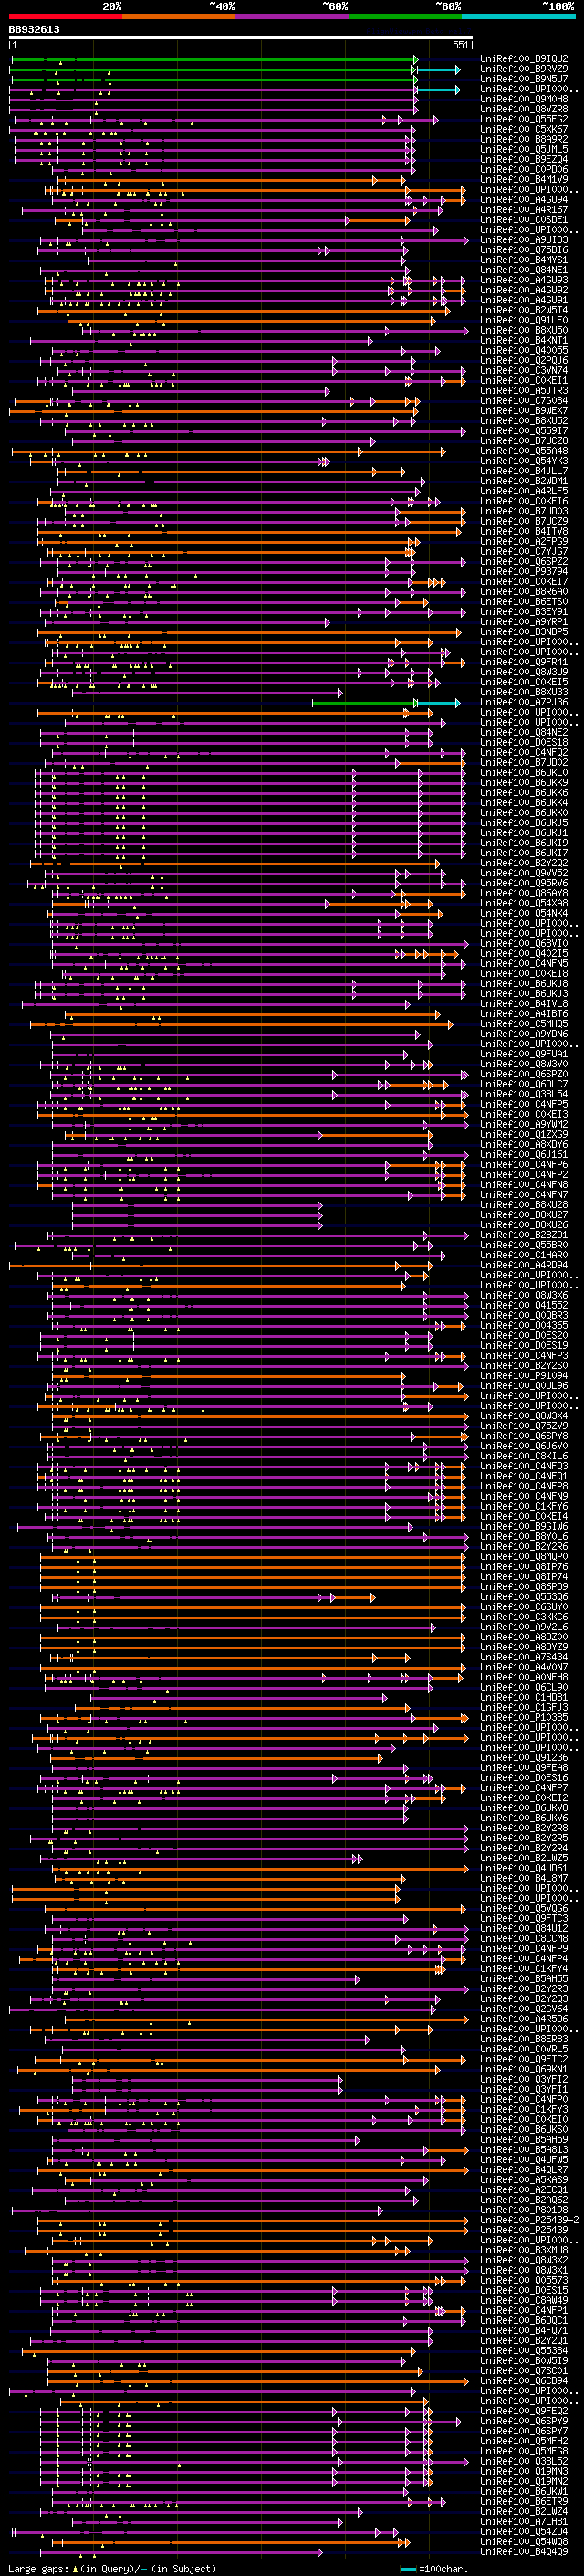Screen dimensions: 584x2576
Task: Open hit UniRef100_B8XU50
Action: pos(524,330)
